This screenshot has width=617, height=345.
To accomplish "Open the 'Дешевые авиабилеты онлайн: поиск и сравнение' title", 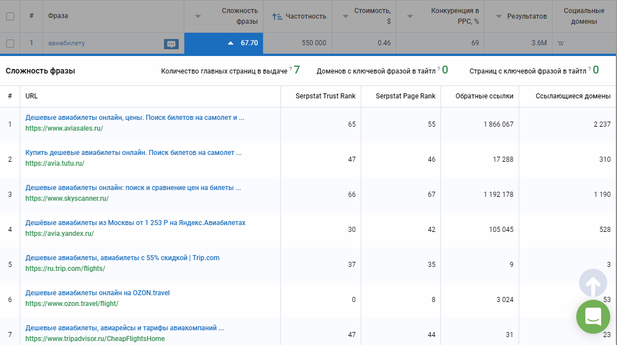I will point(133,188).
